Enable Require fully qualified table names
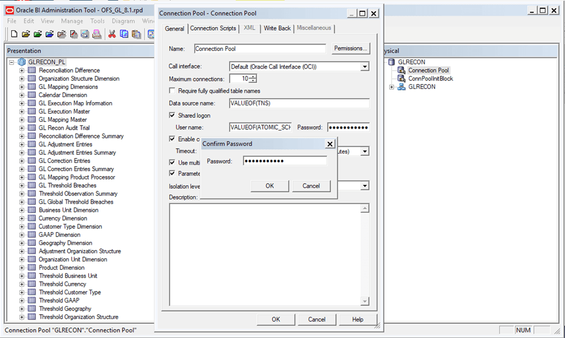Image resolution: width=565 pixels, height=338 pixels. [172, 90]
